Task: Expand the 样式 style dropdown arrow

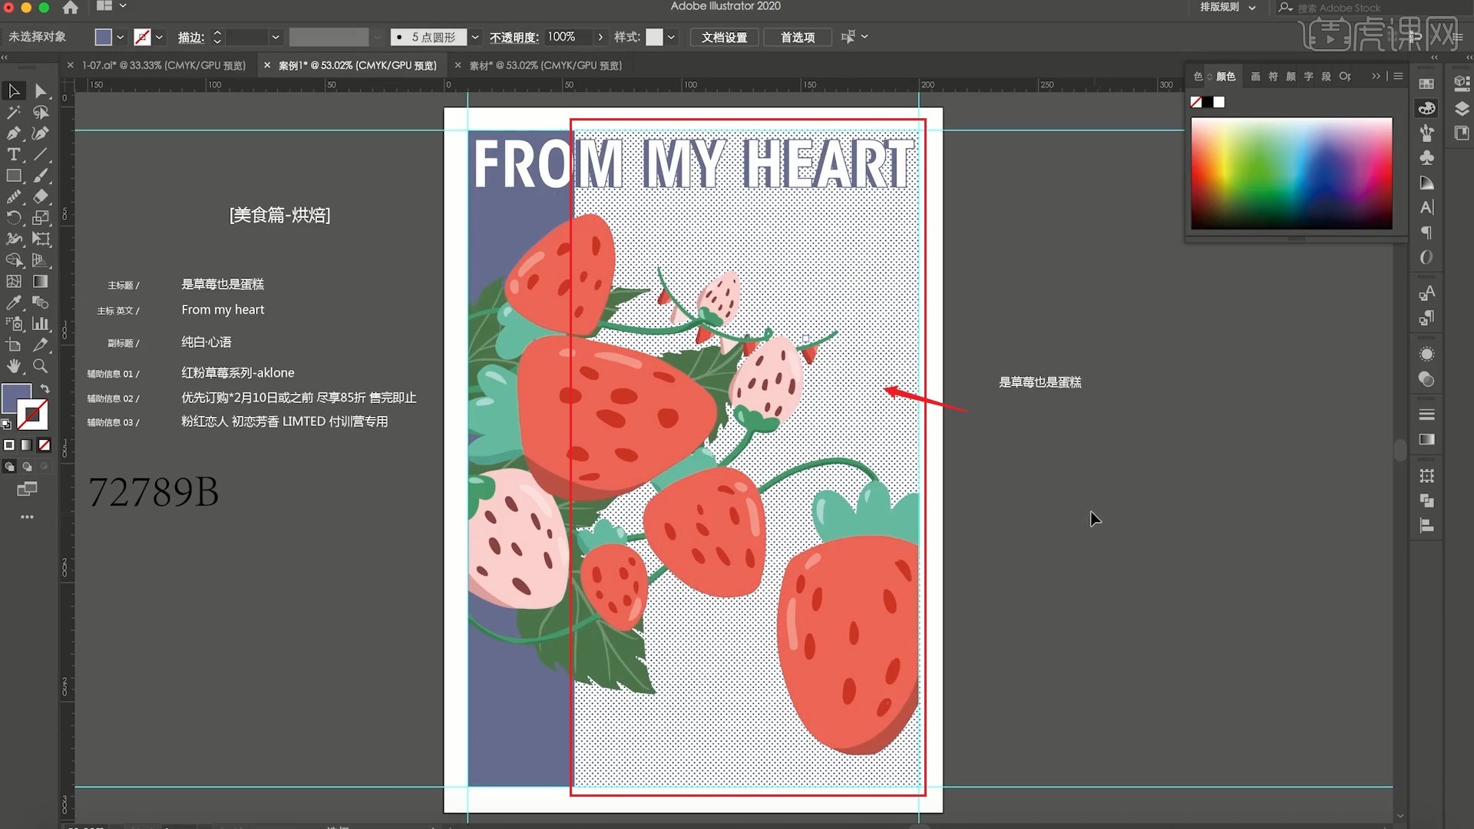Action: pyautogui.click(x=672, y=37)
